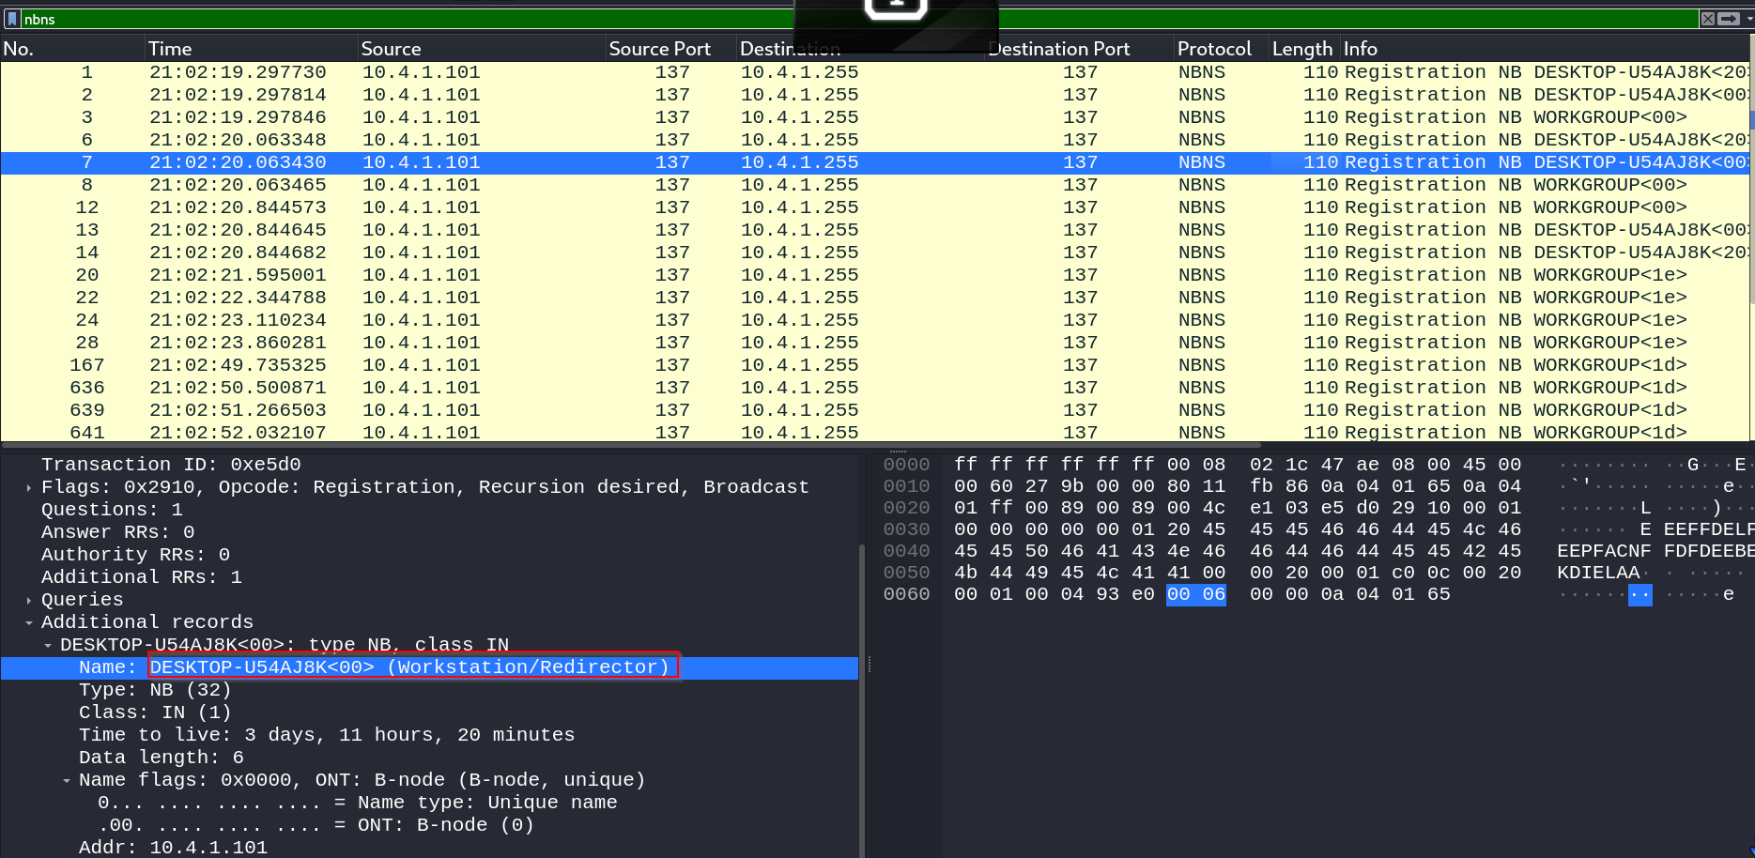Viewport: 1755px width, 858px height.
Task: Select the Data length: 6 field
Action: [162, 758]
